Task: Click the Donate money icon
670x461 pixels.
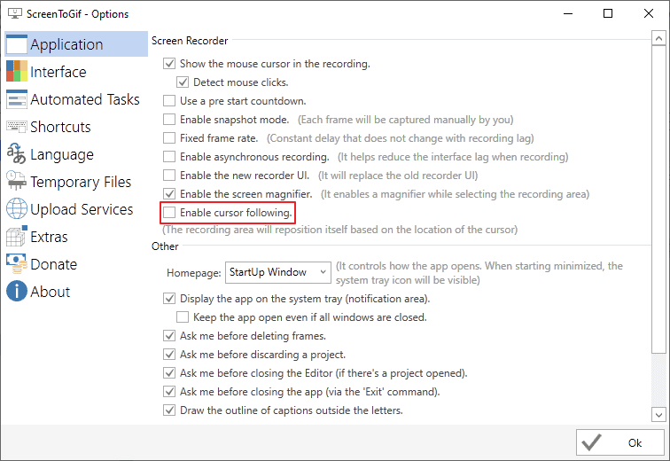Action: (x=17, y=263)
